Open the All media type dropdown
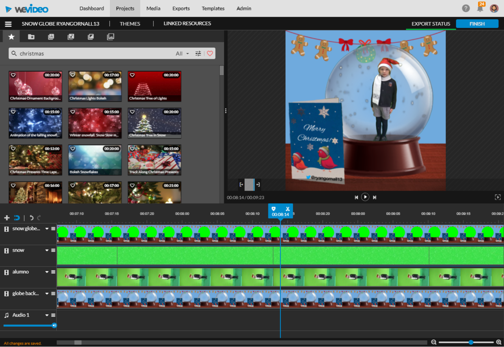Image resolution: width=504 pixels, height=347 pixels. [182, 54]
